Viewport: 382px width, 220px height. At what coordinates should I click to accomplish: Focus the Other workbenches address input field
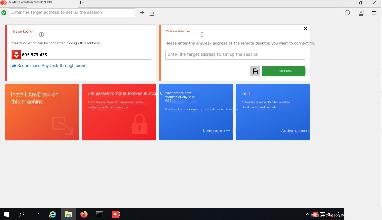point(235,55)
